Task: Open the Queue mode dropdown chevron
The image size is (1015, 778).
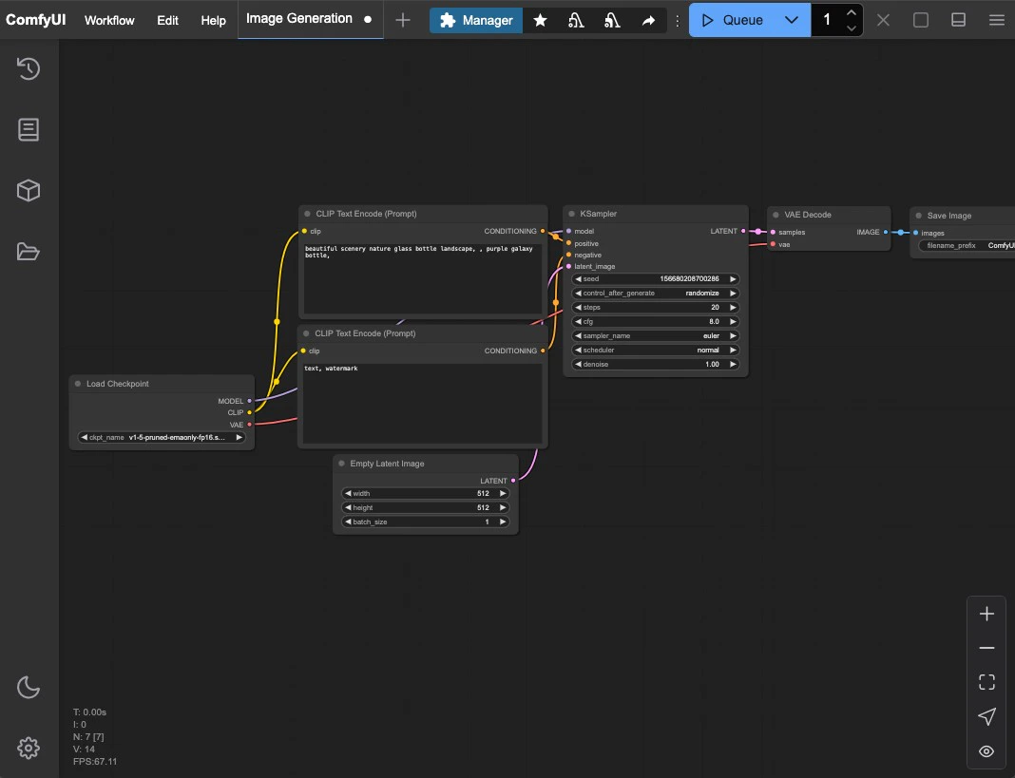Action: point(792,19)
